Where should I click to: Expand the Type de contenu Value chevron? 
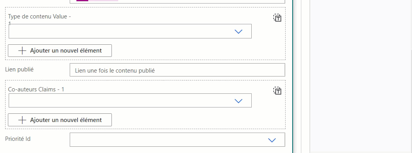pyautogui.click(x=238, y=31)
